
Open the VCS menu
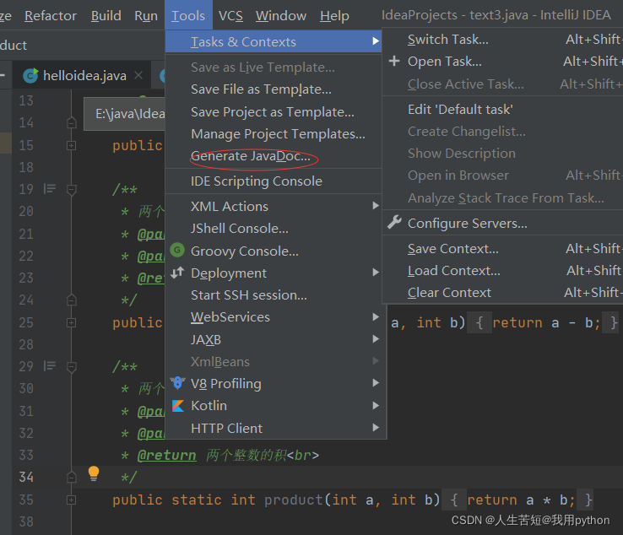click(230, 15)
